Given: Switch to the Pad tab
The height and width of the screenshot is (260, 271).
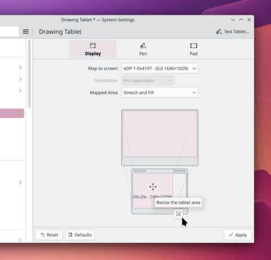Looking at the screenshot, I should coord(193,49).
